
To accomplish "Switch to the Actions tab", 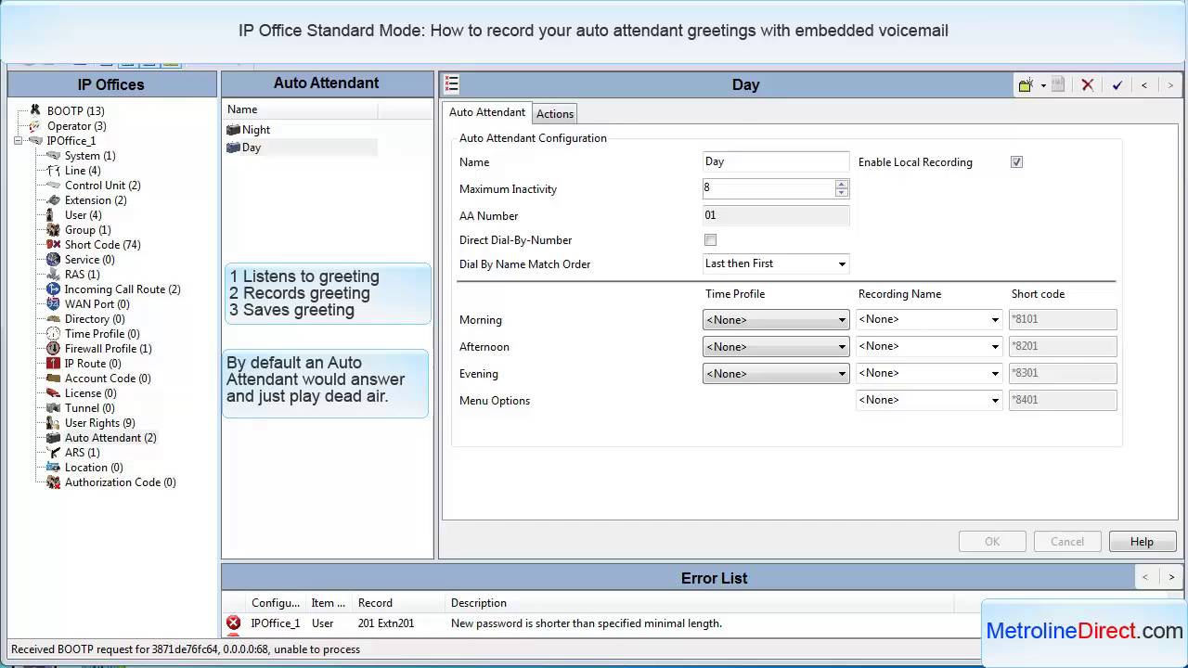I will pyautogui.click(x=555, y=114).
